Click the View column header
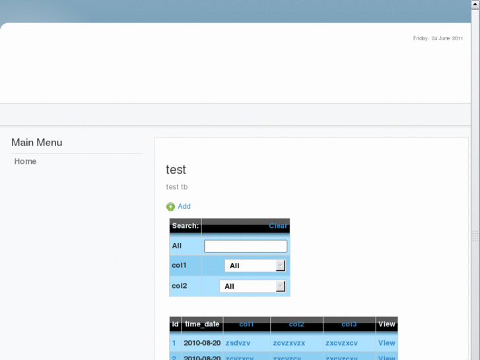The width and height of the screenshot is (480, 360). (387, 324)
